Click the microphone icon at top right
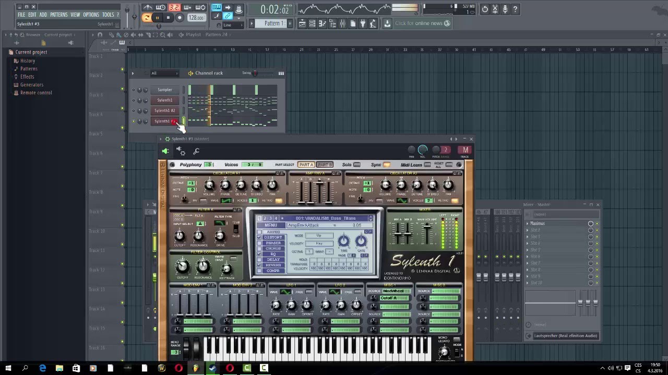668x375 pixels. click(x=505, y=9)
